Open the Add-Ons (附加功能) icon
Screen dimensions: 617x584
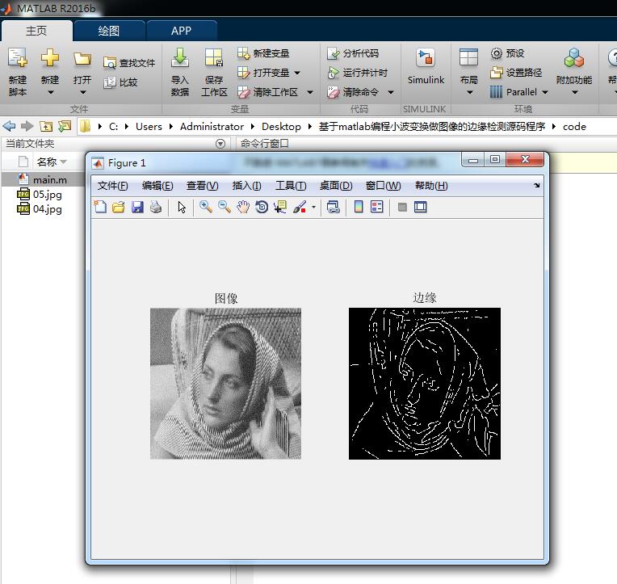(x=574, y=58)
